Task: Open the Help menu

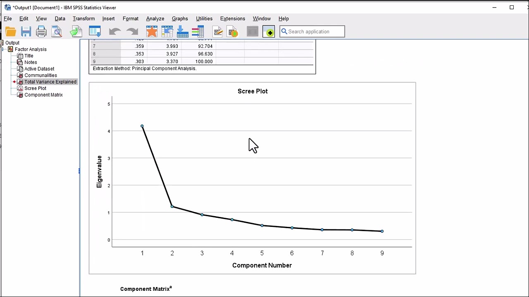Action: pos(284,19)
